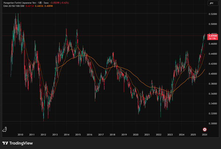221x149 pixels.
Task: Click the red EMA value 0.46114
Action: (x=29, y=6)
